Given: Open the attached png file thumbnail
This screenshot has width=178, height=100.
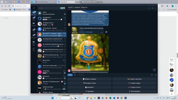Looking at the screenshot, I should (75, 30).
